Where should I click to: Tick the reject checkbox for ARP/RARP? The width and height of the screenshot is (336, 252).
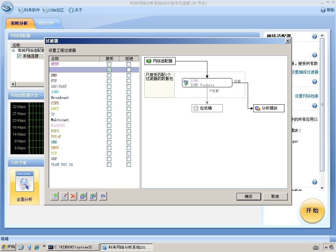(x=129, y=86)
